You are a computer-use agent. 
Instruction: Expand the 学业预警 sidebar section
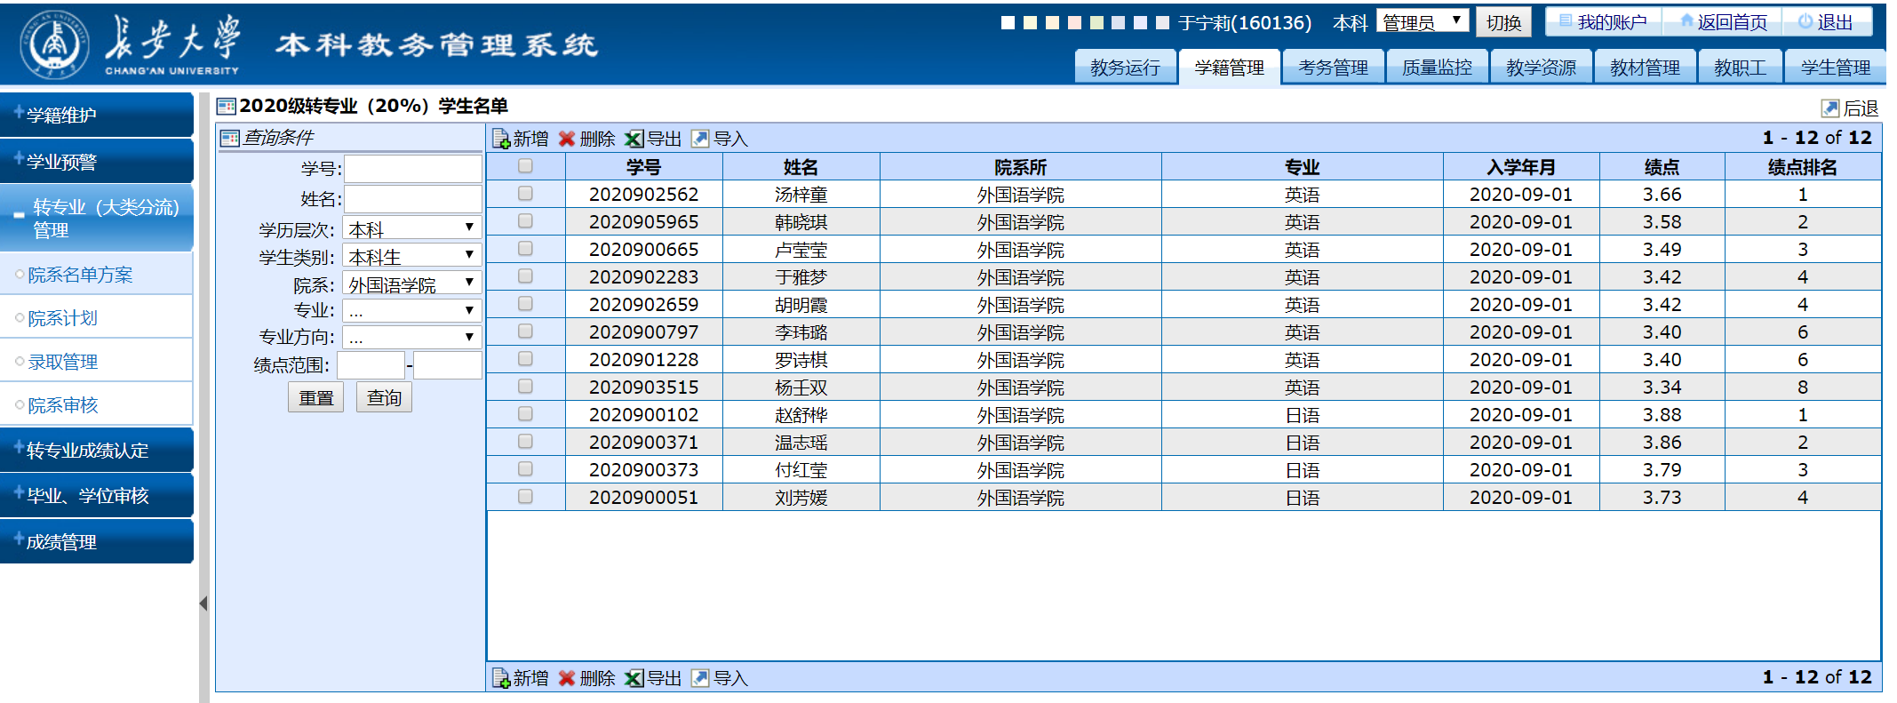(x=96, y=162)
